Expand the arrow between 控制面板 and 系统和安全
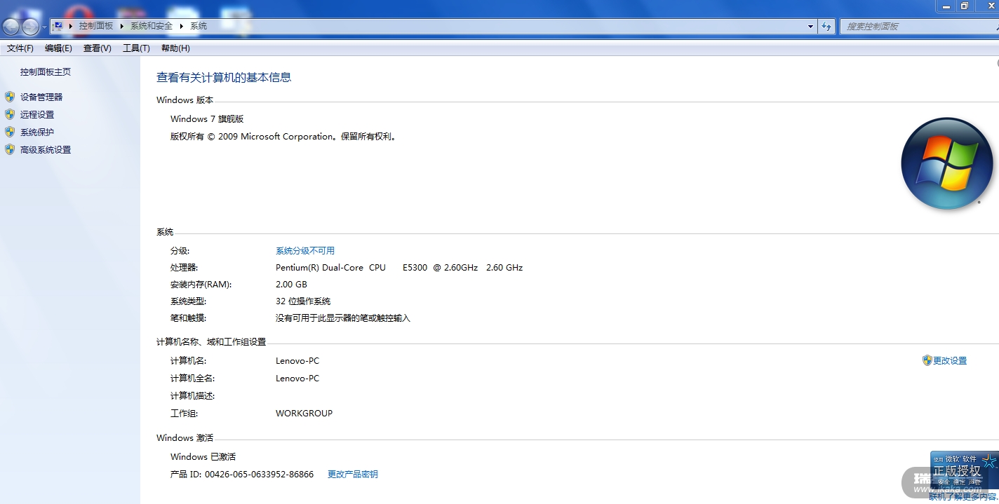999x504 pixels. [122, 26]
